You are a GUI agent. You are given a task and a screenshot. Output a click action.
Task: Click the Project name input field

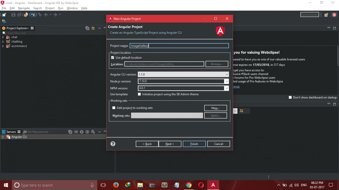click(179, 46)
